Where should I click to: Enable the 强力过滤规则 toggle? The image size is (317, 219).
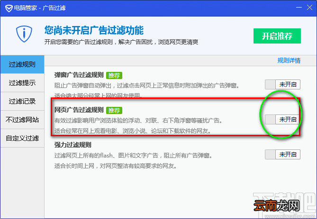(x=282, y=154)
